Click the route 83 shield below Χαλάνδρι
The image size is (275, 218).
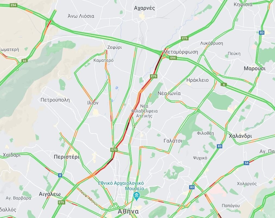(220, 146)
